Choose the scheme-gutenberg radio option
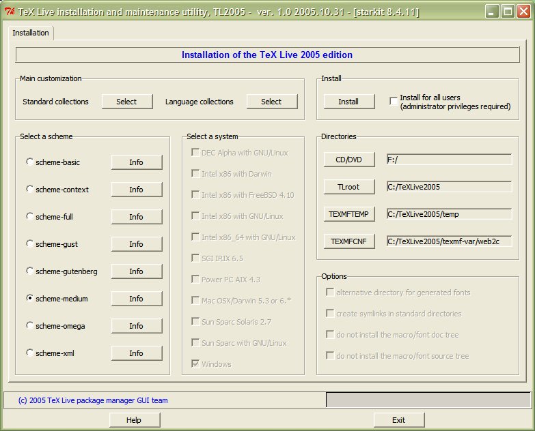535x431 pixels. 29,271
